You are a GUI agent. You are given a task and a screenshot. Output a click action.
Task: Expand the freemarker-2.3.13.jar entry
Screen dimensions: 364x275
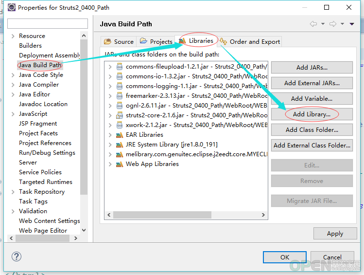110,96
